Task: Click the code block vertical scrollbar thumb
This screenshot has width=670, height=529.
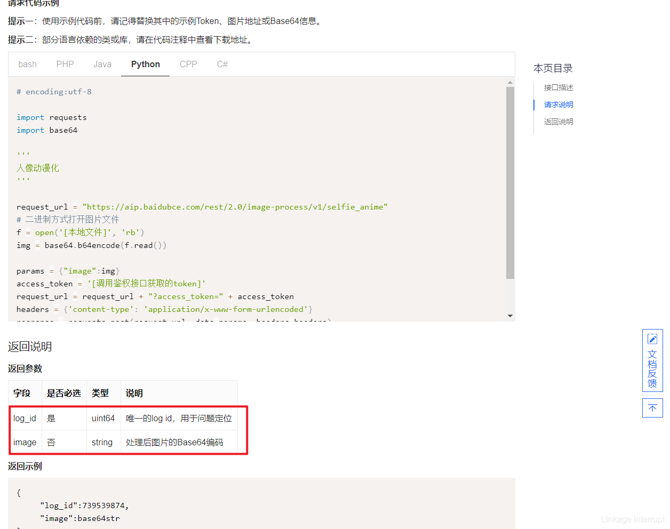Action: coord(511,183)
